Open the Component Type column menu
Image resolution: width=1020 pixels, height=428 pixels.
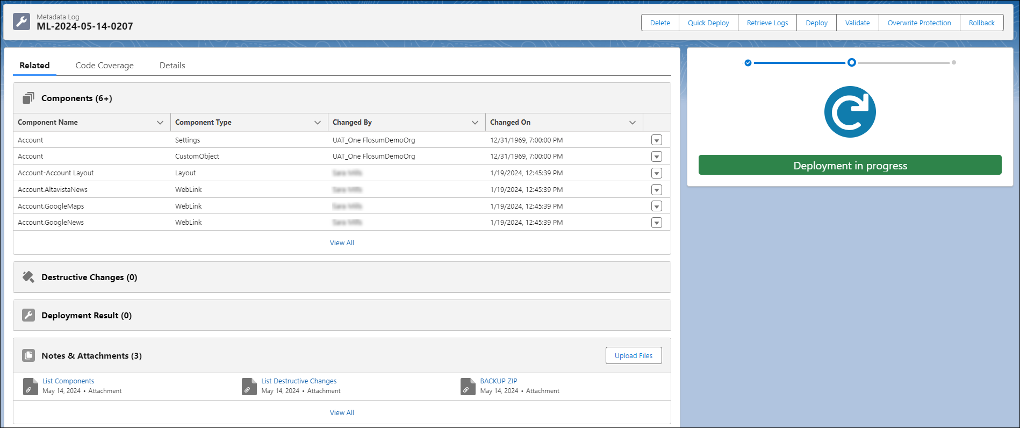click(318, 123)
